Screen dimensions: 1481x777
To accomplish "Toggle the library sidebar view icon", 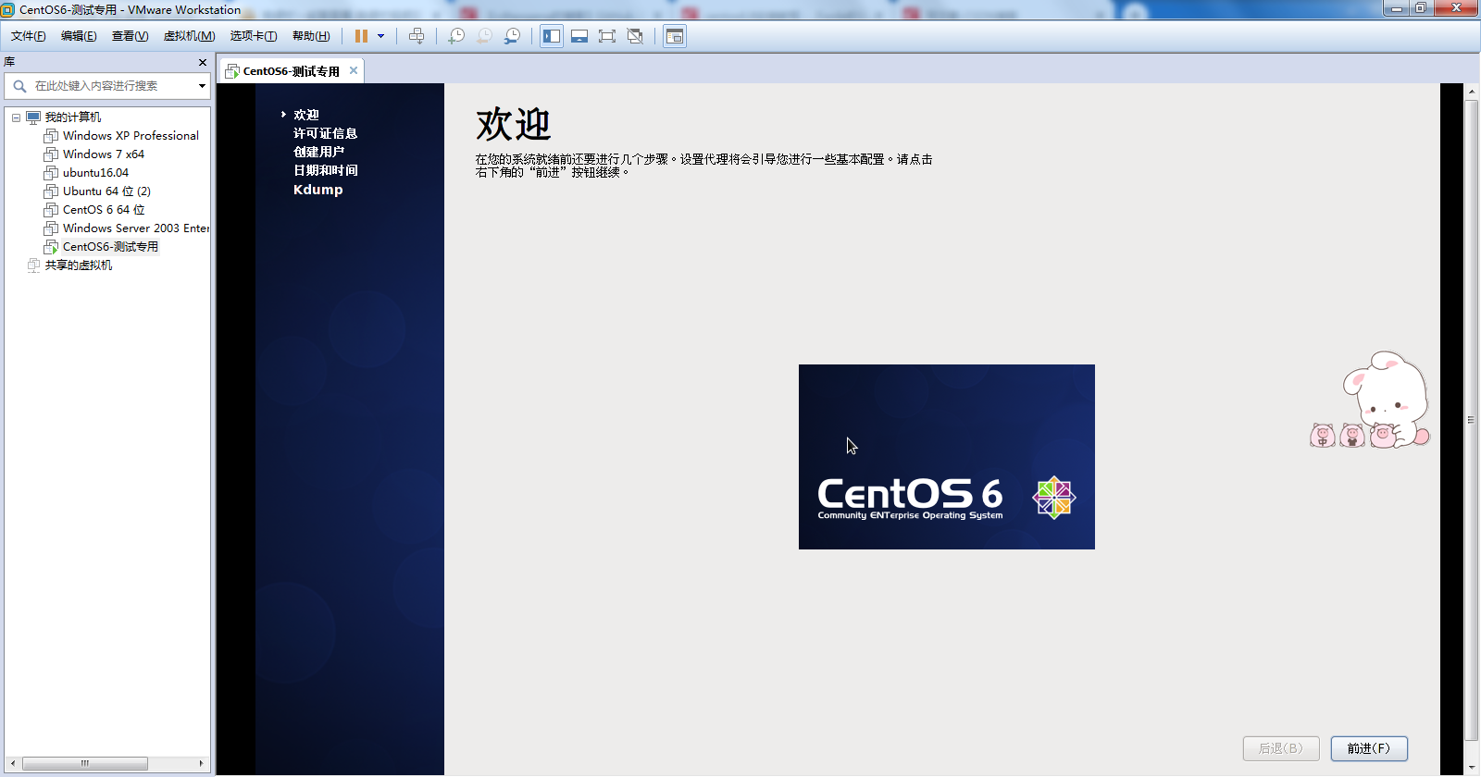I will [x=552, y=36].
